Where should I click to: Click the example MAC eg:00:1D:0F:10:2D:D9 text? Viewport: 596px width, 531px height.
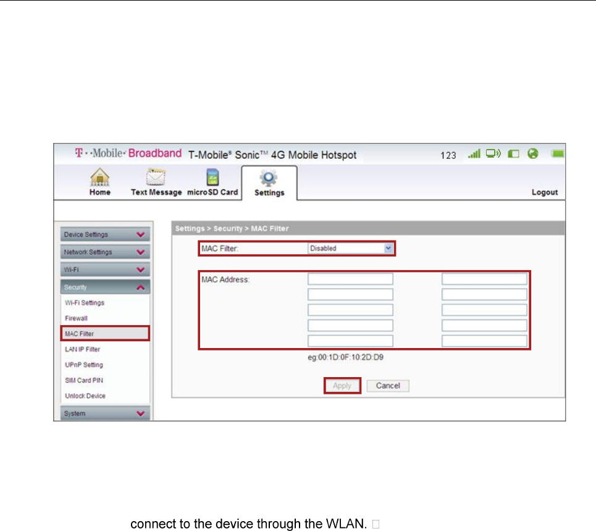coord(345,357)
